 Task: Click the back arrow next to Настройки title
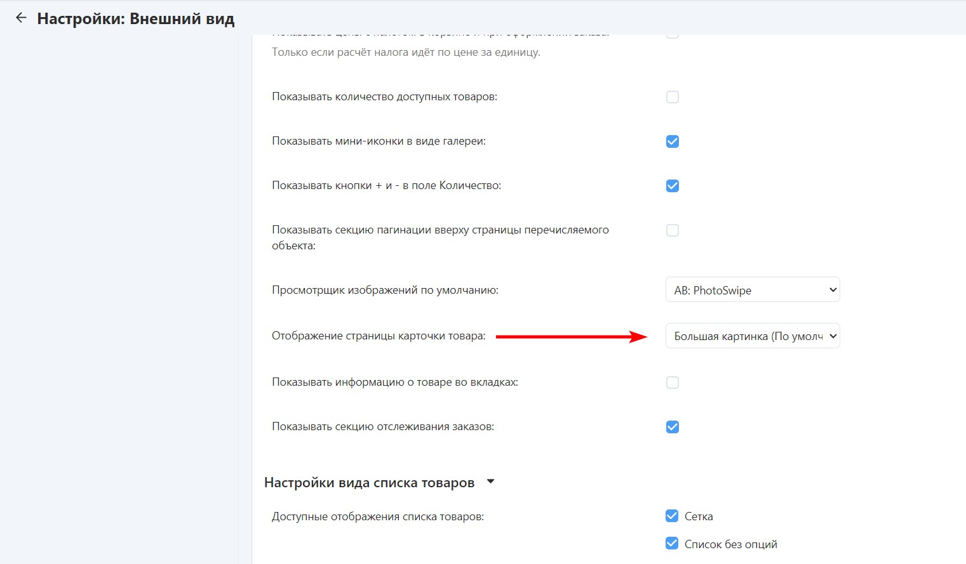point(21,18)
